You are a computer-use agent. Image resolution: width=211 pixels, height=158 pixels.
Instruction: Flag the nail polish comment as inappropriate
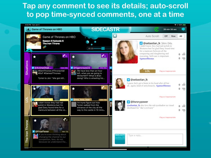[167, 71]
